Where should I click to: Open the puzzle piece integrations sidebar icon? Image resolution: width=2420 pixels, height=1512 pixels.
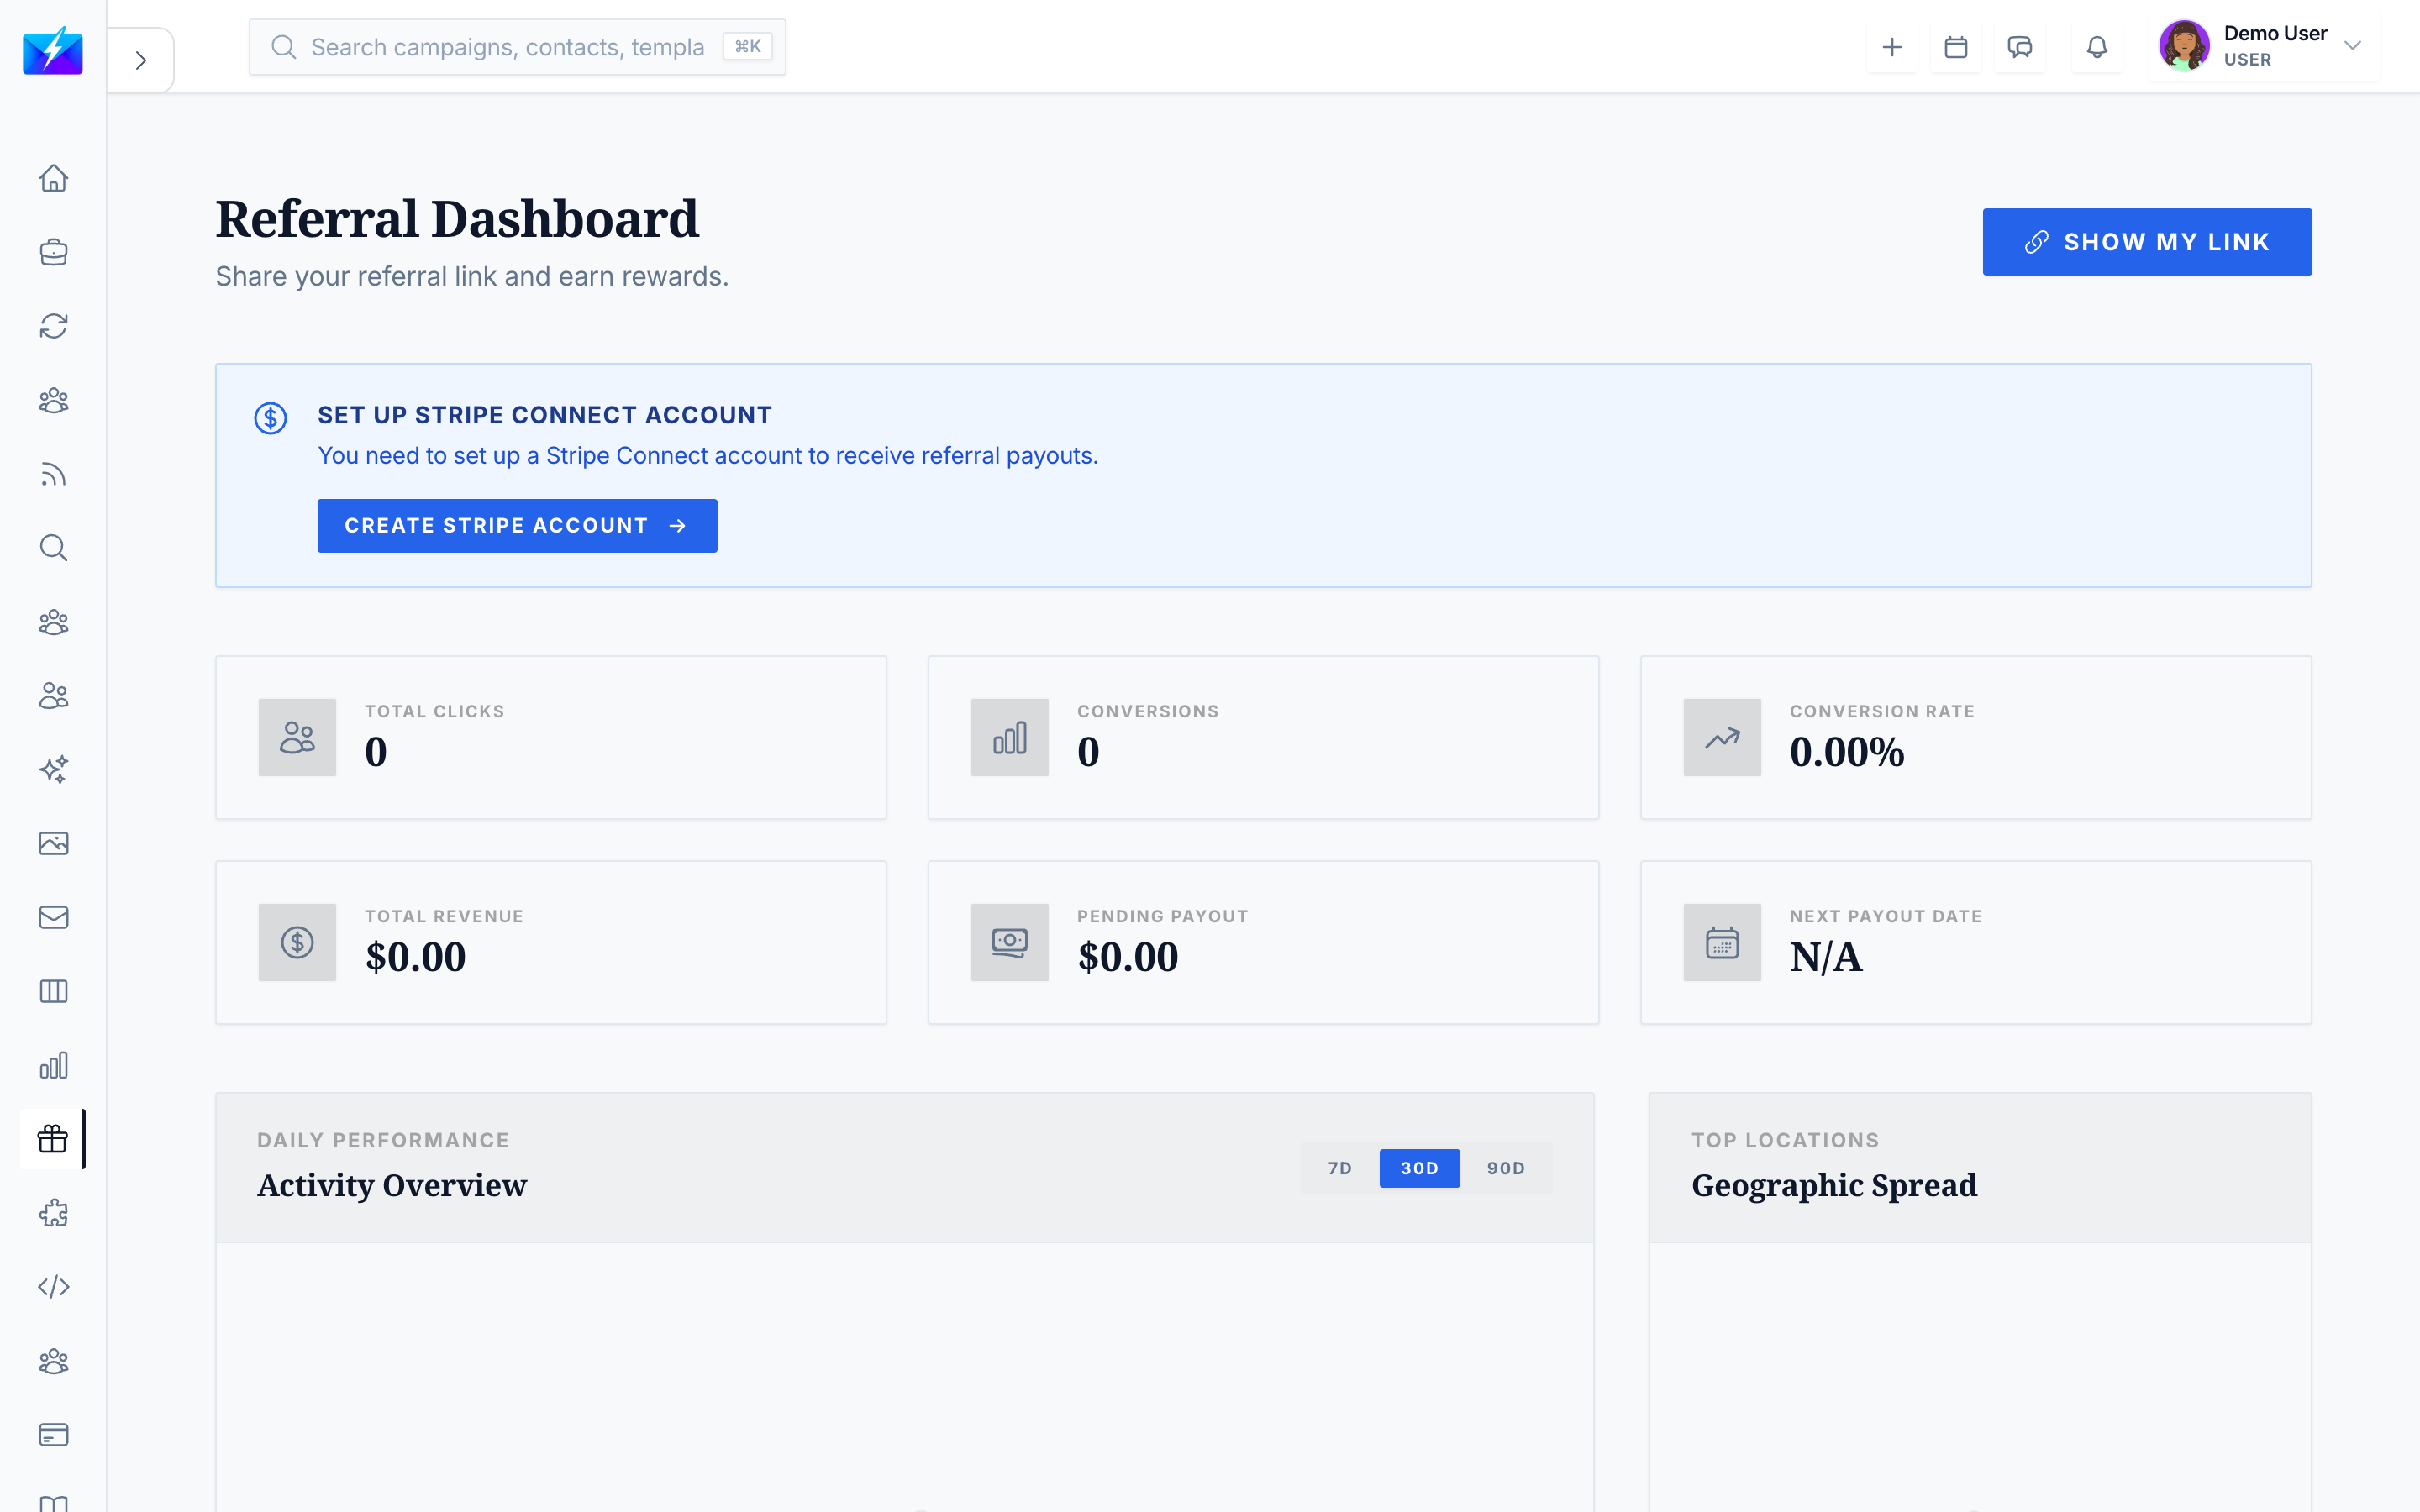tap(53, 1213)
